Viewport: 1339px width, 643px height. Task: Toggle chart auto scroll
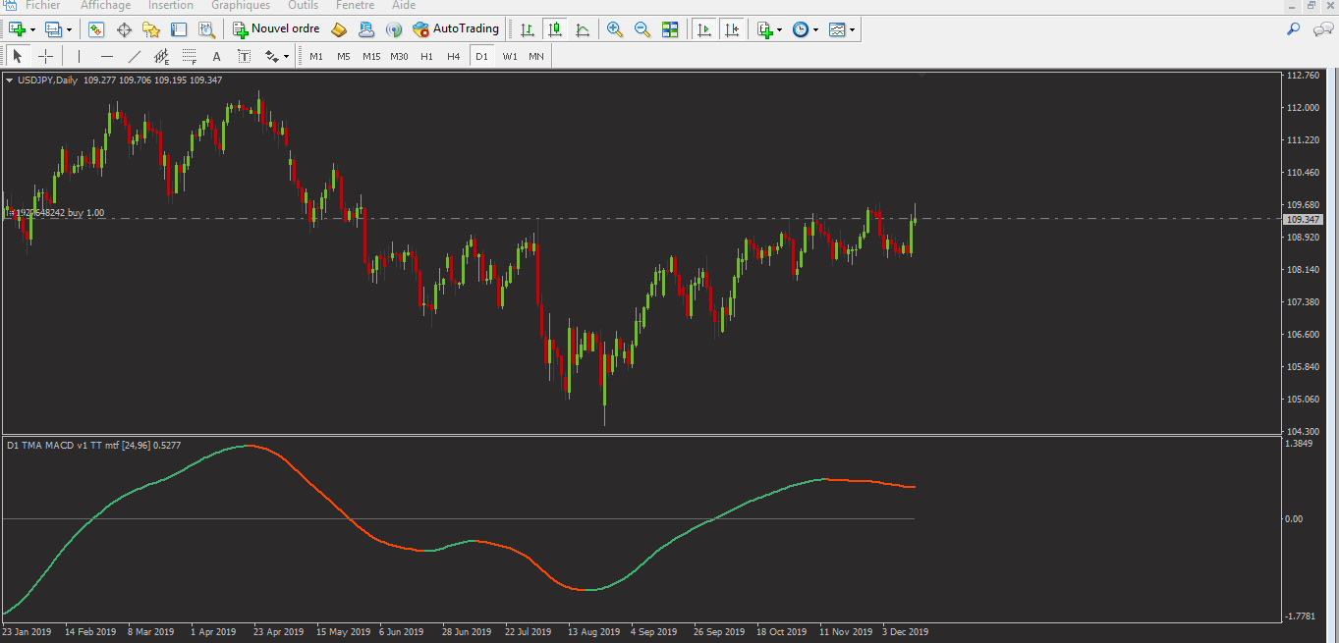(x=704, y=29)
